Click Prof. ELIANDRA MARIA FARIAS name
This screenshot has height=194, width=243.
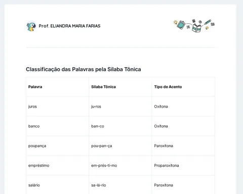click(x=69, y=26)
